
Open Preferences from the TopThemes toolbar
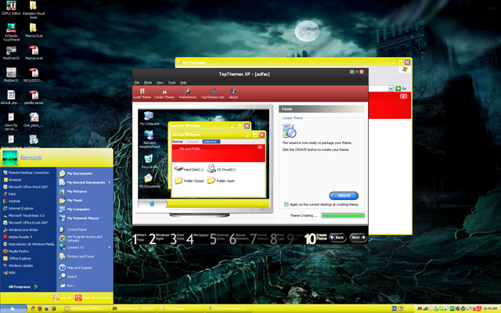click(x=188, y=94)
